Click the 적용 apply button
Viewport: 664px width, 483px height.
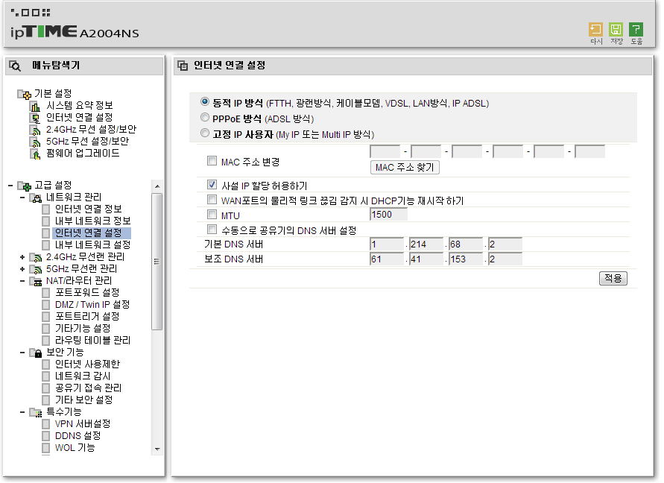[x=613, y=278]
